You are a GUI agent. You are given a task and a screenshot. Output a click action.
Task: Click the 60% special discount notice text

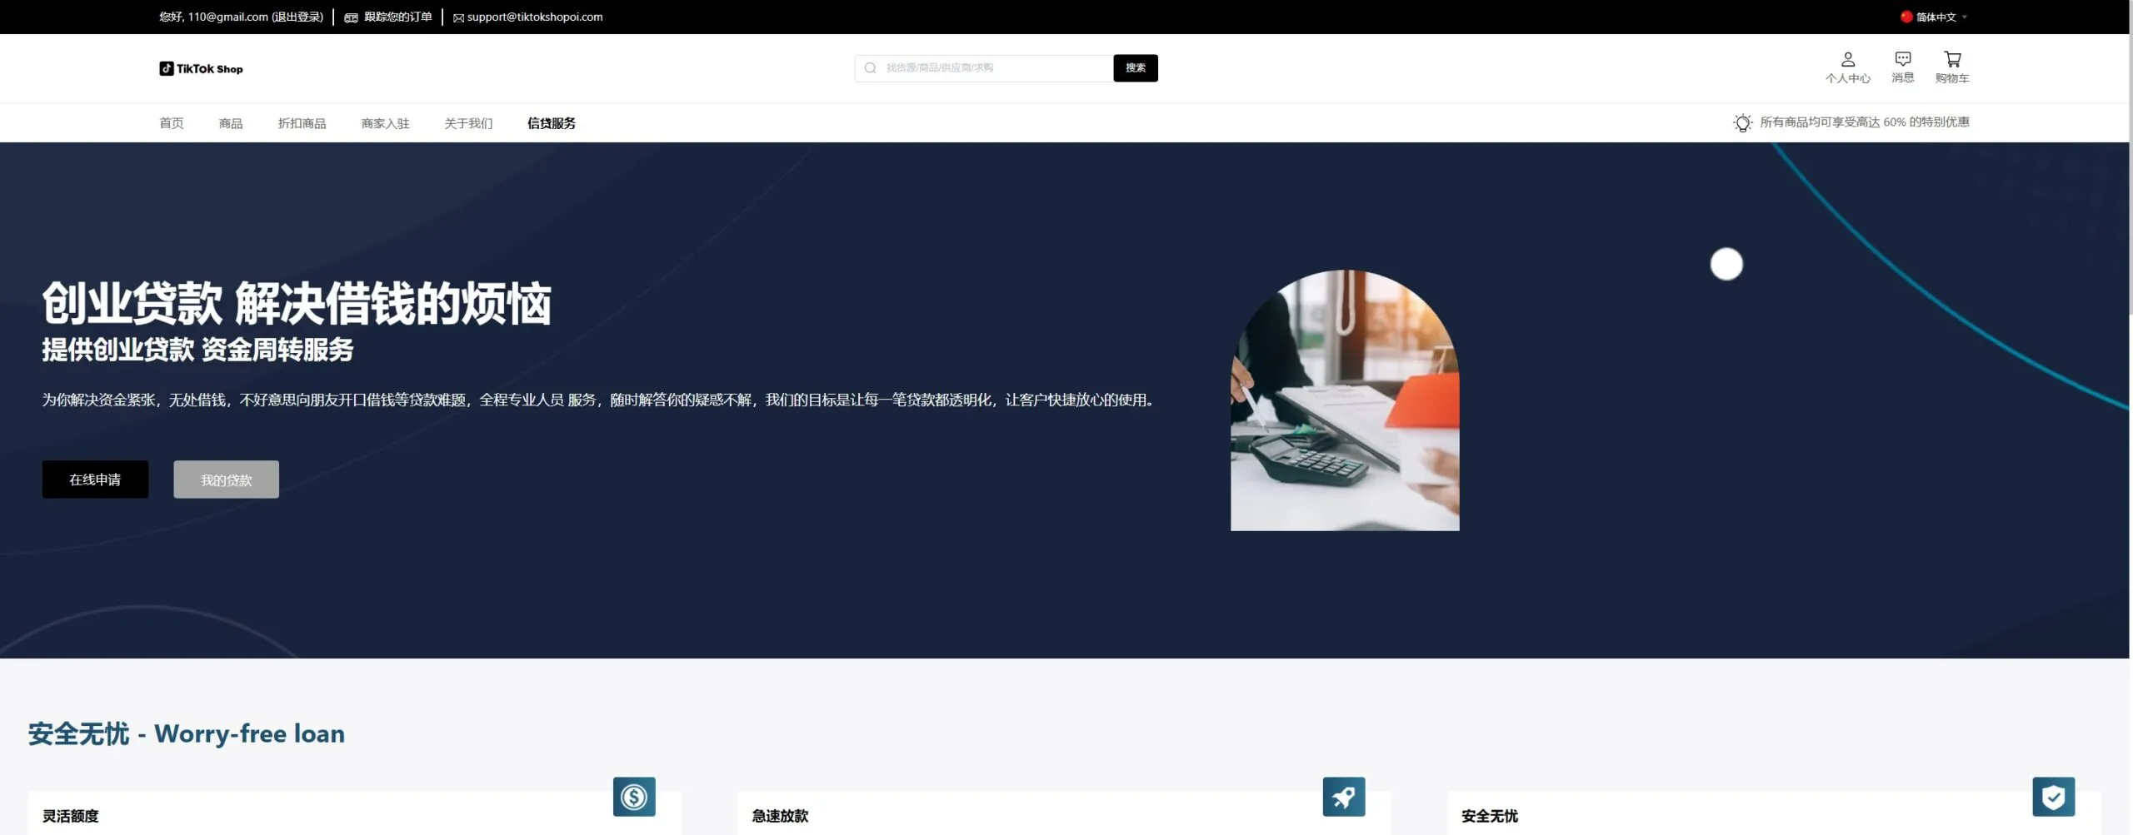(x=1864, y=122)
